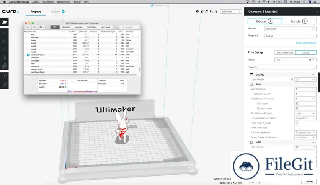Open the Netzwerk tab
Image resolution: width=320 pixels, height=185 pixels.
pyautogui.click(x=106, y=27)
